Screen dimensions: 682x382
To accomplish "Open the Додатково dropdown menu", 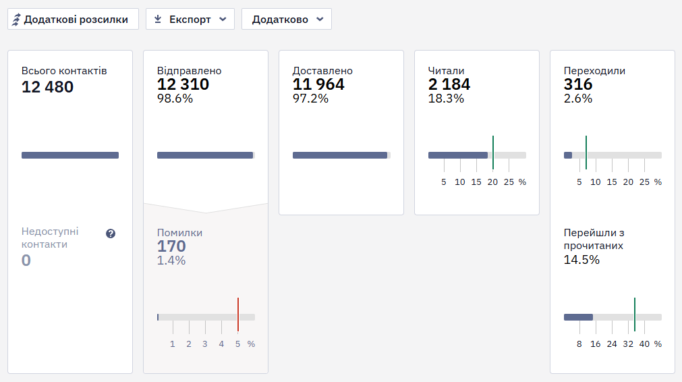I will (x=287, y=19).
